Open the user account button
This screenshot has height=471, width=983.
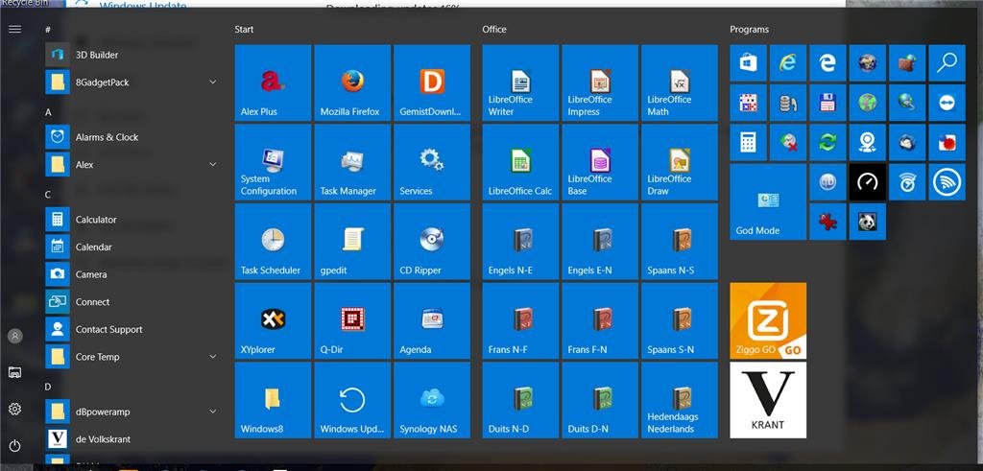15,336
